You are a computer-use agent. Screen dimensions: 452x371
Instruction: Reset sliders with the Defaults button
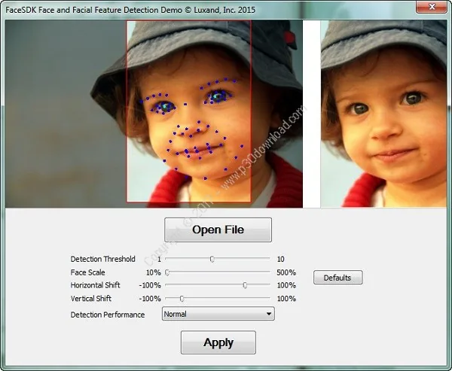(337, 278)
